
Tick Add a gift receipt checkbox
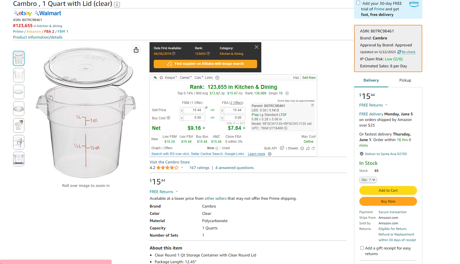(x=362, y=248)
